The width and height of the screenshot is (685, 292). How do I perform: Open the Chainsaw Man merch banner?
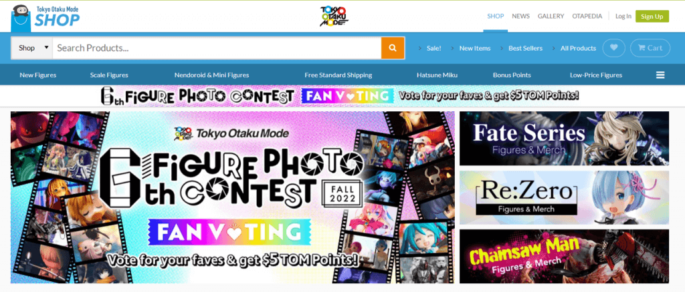click(x=564, y=256)
